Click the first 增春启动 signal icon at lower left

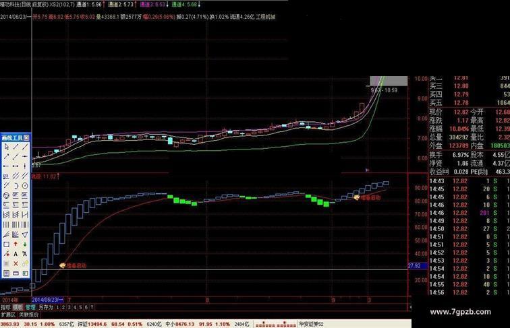click(x=63, y=265)
